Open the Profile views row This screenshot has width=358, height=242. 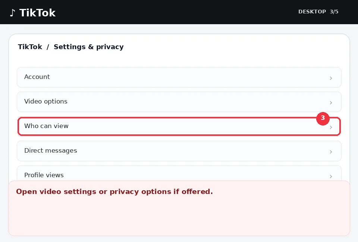coord(179,173)
